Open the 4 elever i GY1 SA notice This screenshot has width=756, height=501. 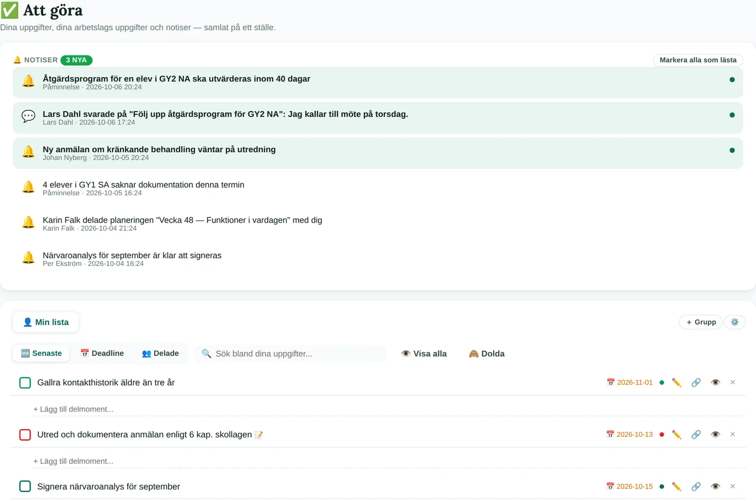click(x=378, y=188)
